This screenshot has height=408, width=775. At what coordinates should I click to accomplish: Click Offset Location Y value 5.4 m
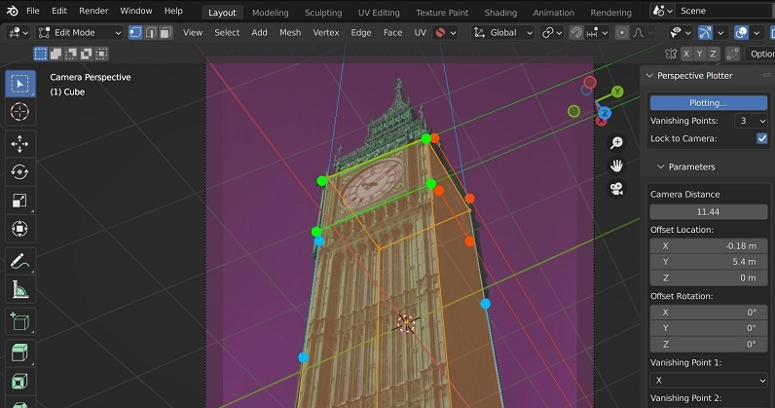pos(708,262)
